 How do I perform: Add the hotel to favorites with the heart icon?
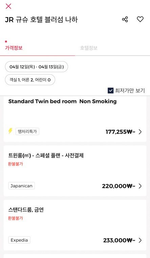click(140, 19)
